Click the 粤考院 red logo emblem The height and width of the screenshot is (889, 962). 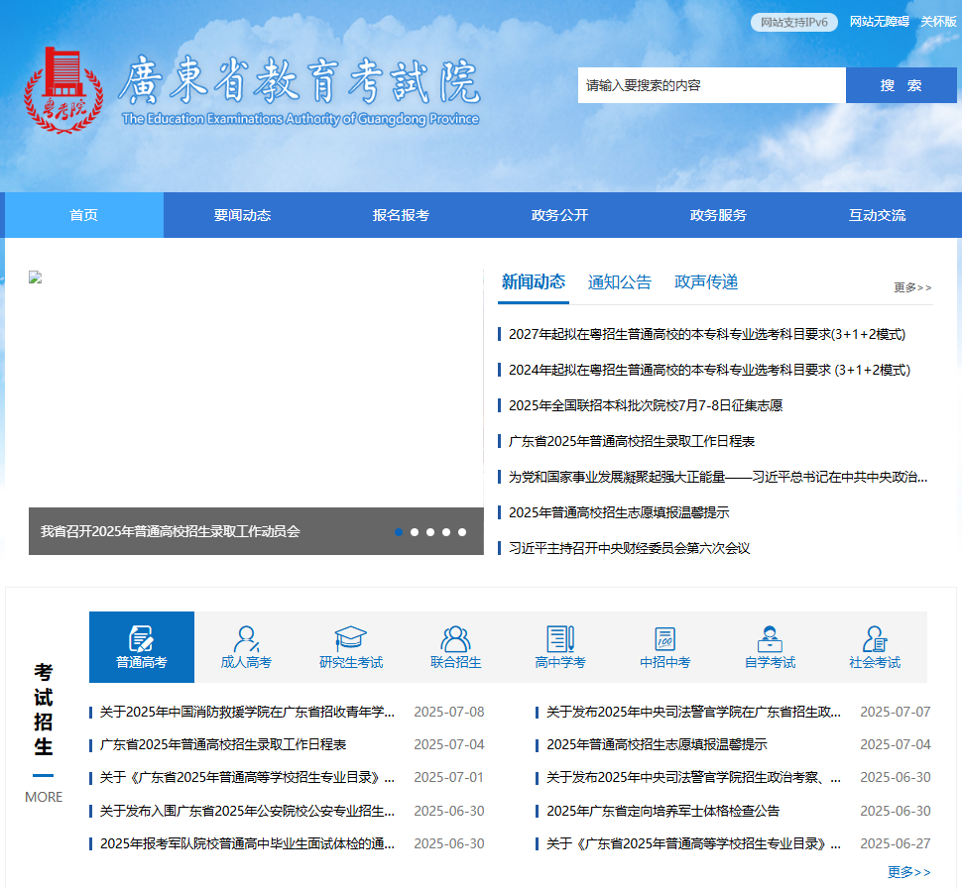[62, 88]
